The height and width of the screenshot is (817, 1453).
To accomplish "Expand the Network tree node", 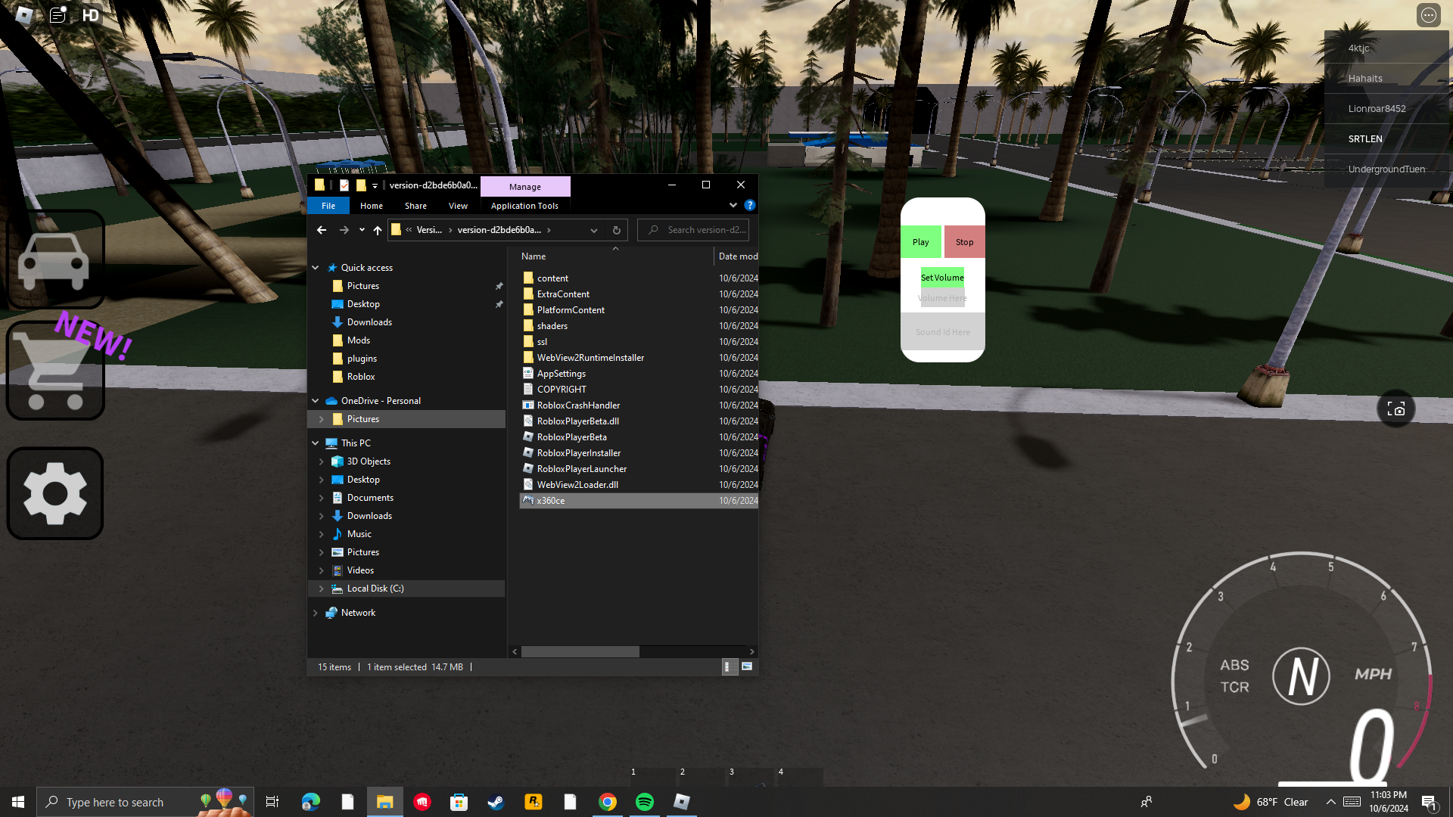I will pyautogui.click(x=316, y=613).
